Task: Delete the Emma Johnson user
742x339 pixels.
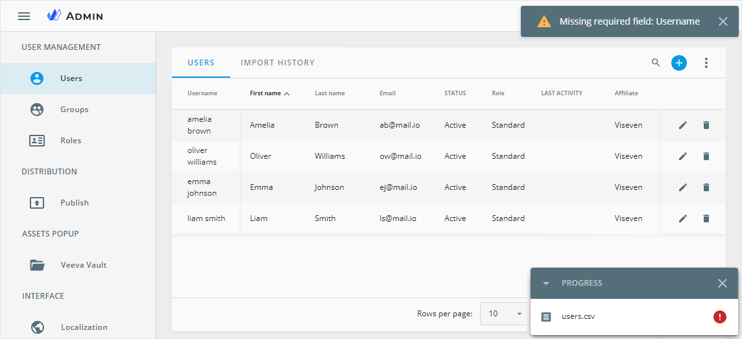Action: coord(706,187)
